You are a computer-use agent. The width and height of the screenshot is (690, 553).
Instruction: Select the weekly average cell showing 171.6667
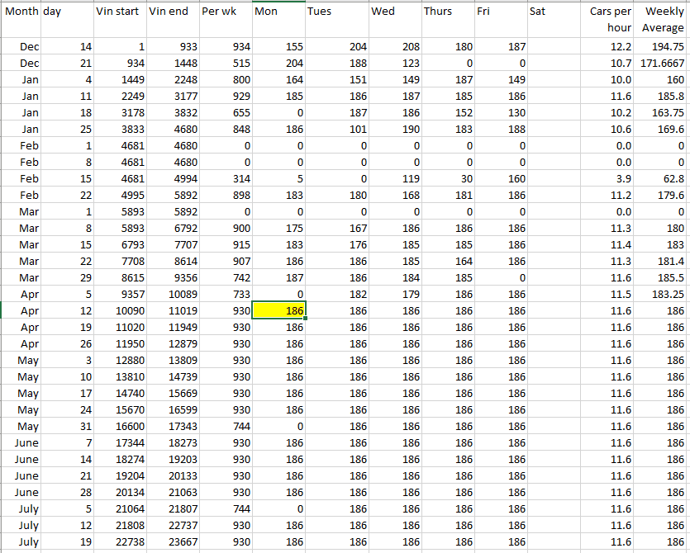click(x=663, y=64)
